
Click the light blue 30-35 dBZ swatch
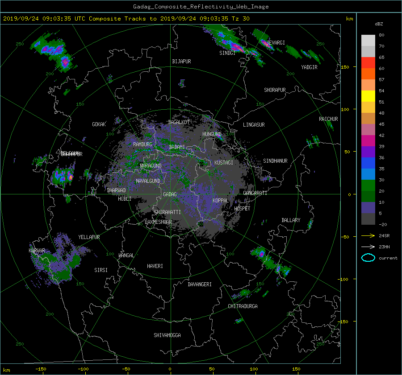368,174
